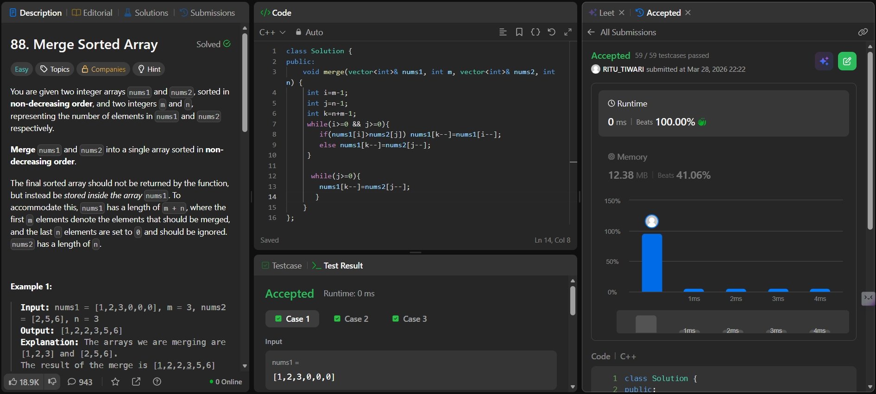
Task: Select the Case 2 test case
Action: point(351,319)
